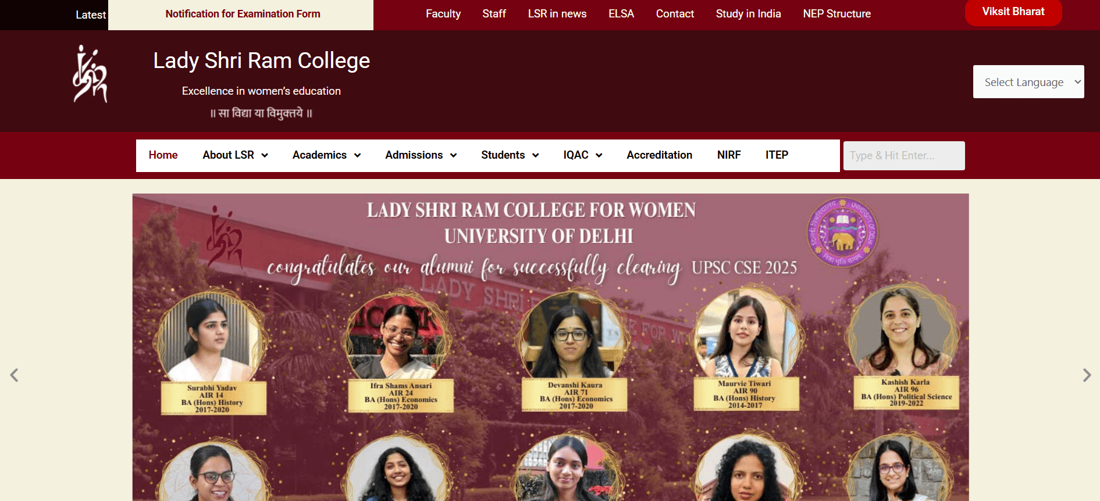Click the Viksit Bharat button
The width and height of the screenshot is (1100, 501).
point(1013,12)
